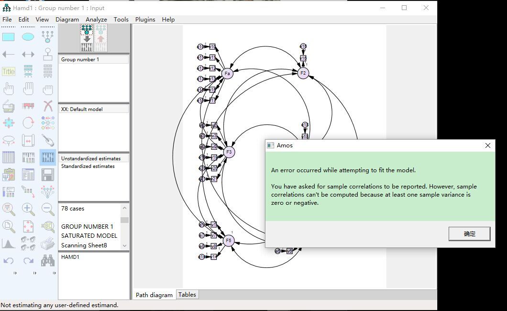The image size is (507, 311).
Task: Copy the path diagram to clipboard icon
Action: [9, 175]
